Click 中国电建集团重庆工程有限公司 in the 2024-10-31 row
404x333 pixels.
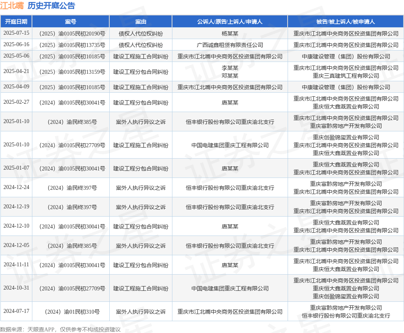tap(230, 289)
